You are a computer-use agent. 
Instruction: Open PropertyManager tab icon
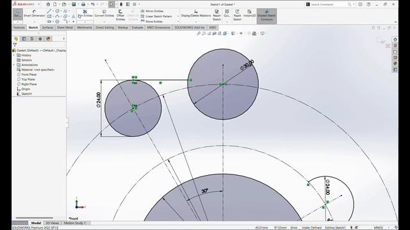[x=24, y=38]
